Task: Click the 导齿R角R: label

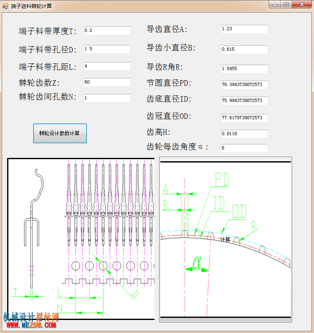Action: [165, 67]
